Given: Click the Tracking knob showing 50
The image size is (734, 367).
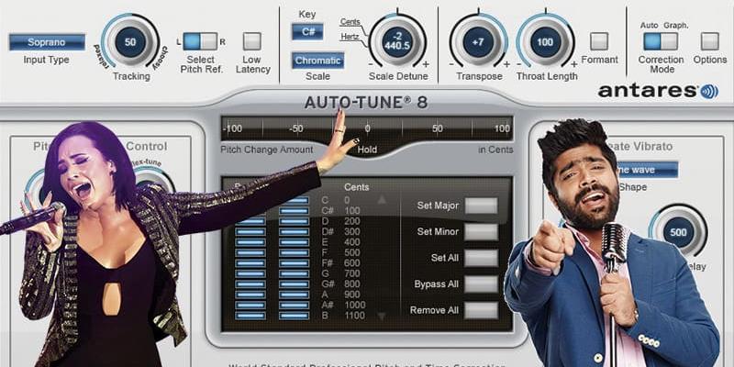Looking at the screenshot, I should (x=130, y=41).
